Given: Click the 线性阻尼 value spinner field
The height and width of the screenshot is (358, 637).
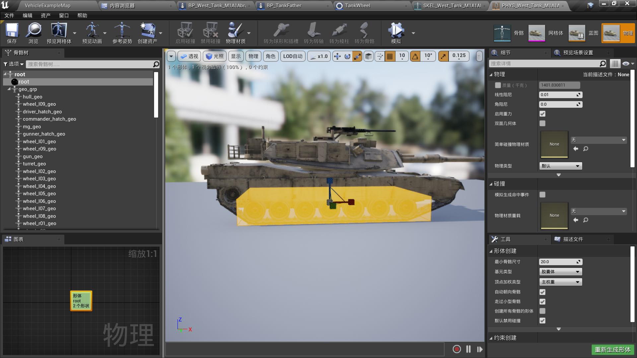Looking at the screenshot, I should pyautogui.click(x=558, y=95).
